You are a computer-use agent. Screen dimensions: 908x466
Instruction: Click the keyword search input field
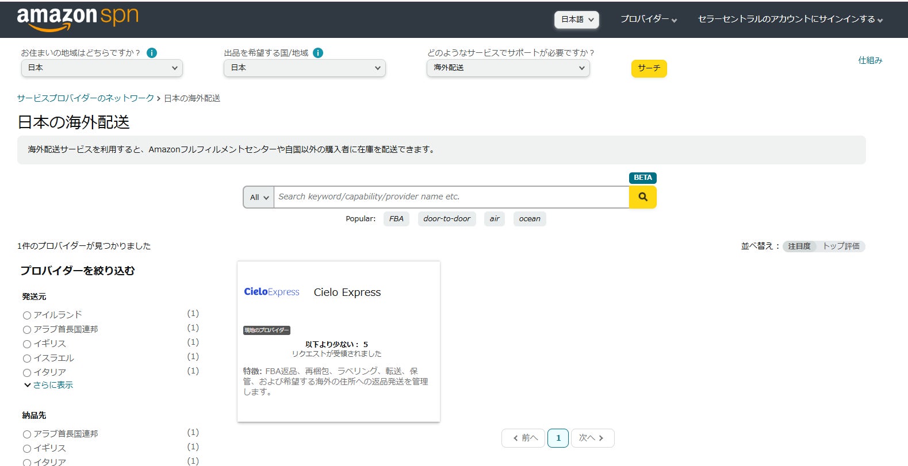(x=451, y=197)
